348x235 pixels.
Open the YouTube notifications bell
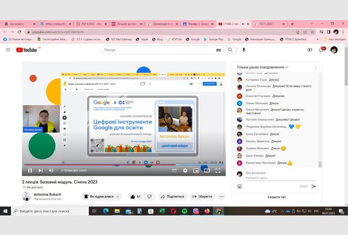pos(322,50)
